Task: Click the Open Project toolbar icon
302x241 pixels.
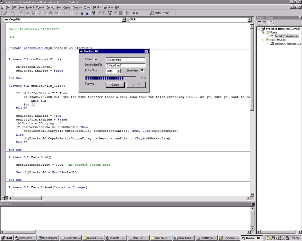Action: (x=28, y=13)
